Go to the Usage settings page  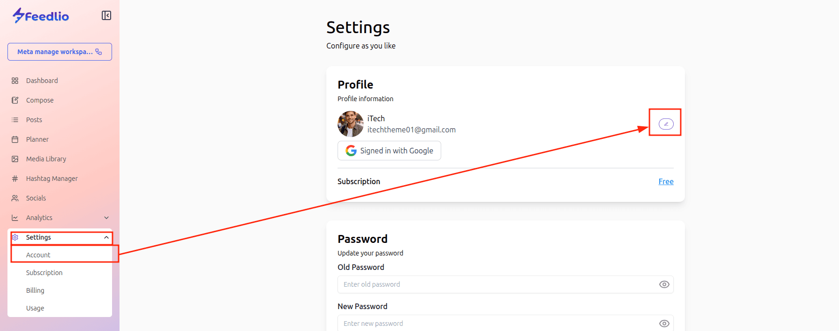point(35,308)
